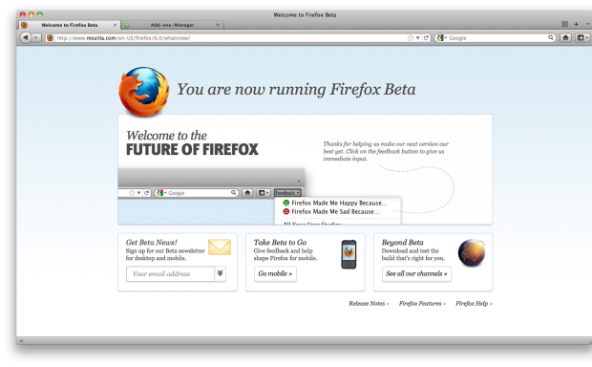The width and height of the screenshot is (592, 367).
Task: Minimize the window with the yellow button
Action: 32,14
